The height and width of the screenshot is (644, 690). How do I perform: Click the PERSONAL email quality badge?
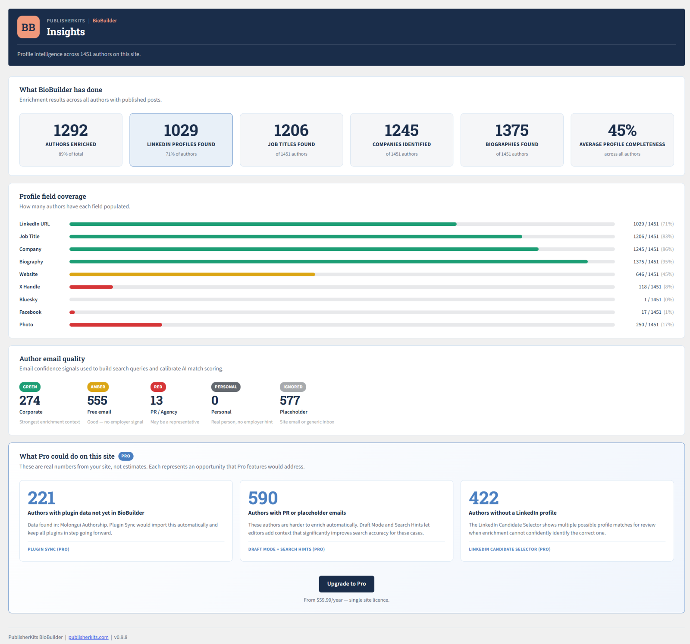point(226,387)
